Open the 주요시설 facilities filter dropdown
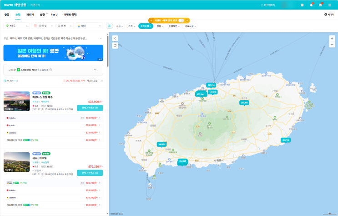Image resolution: width=338 pixels, height=216 pixels. 191,26
